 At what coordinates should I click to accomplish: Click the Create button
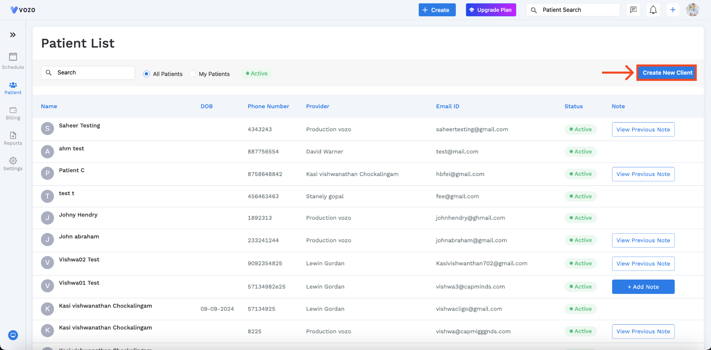click(x=437, y=10)
